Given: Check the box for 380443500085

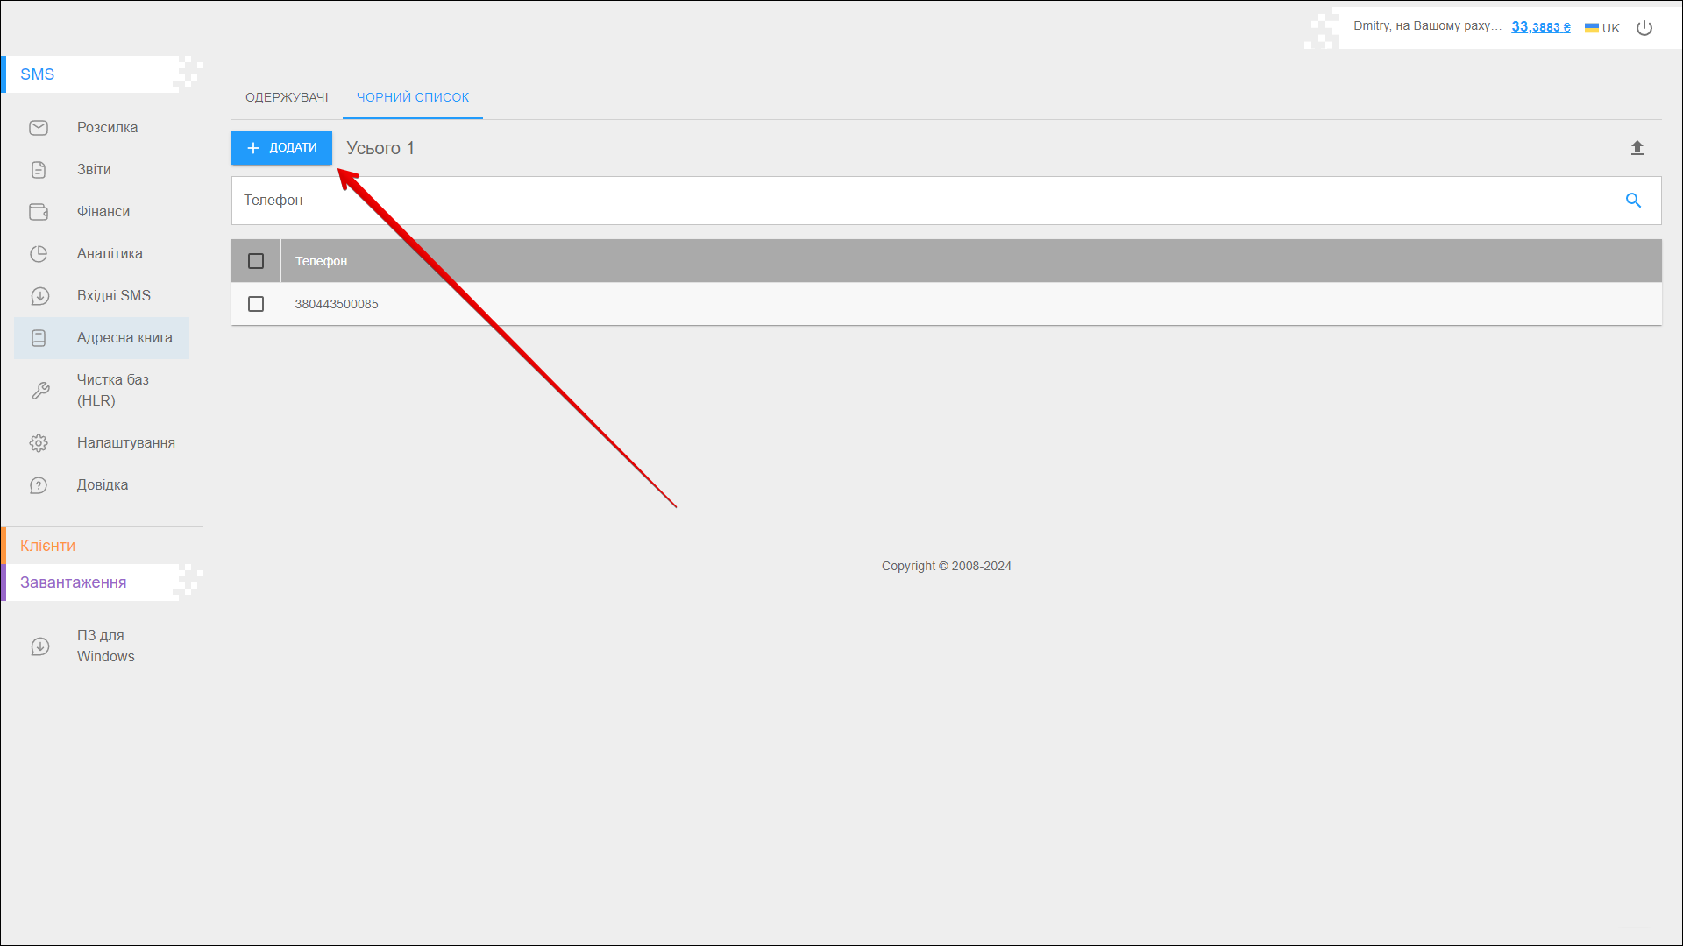Looking at the screenshot, I should 256,304.
